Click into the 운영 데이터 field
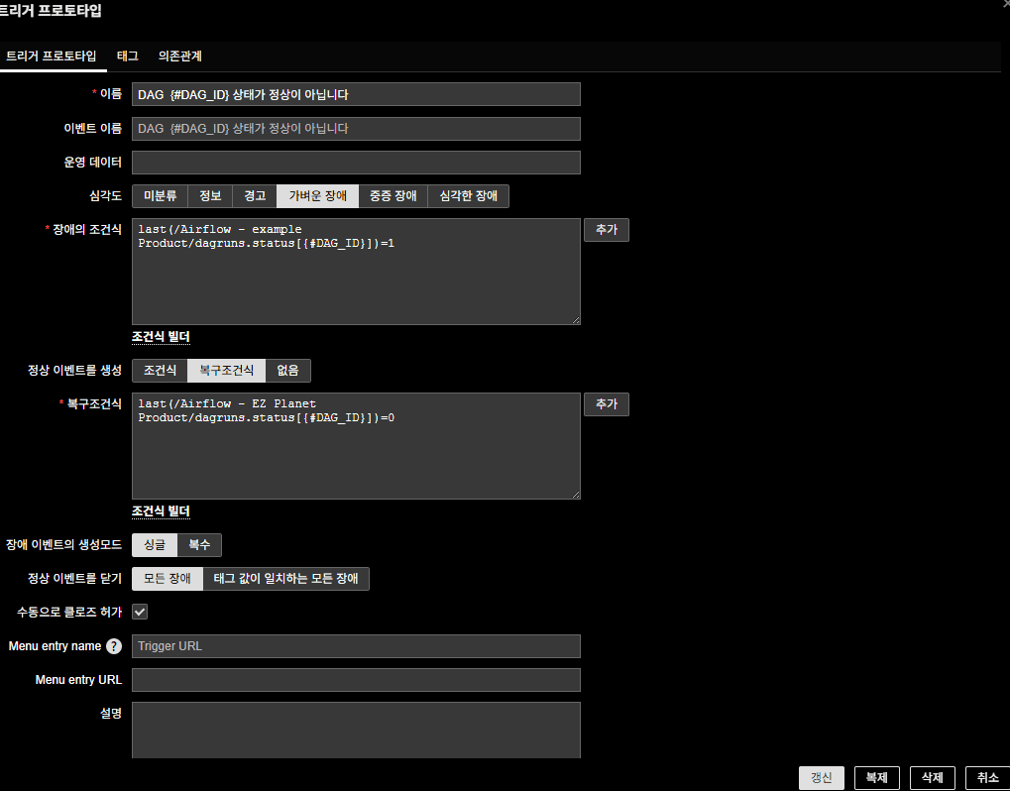The image size is (1010, 791). pos(356,163)
